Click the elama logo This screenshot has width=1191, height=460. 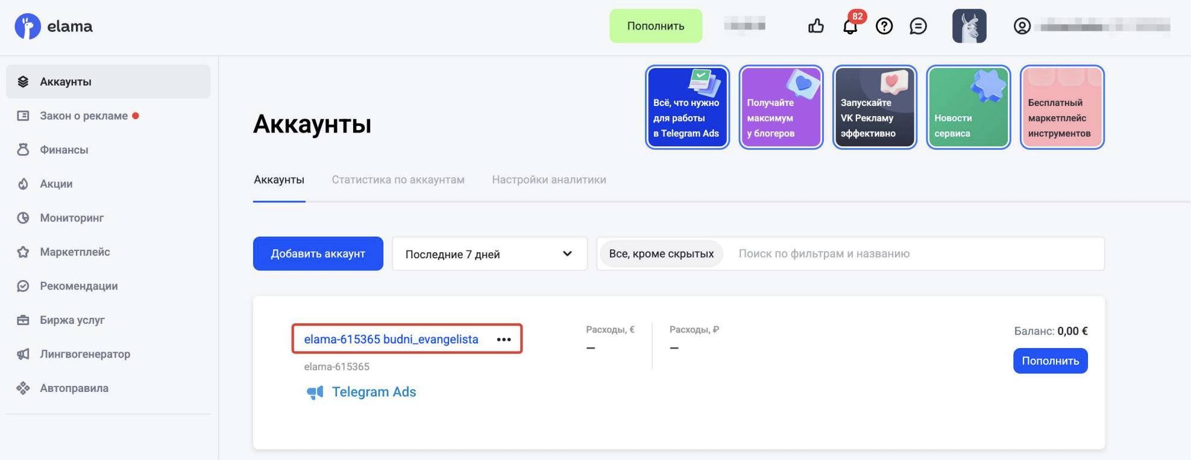click(54, 26)
